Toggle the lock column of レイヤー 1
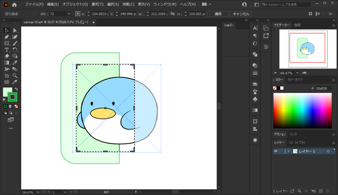Viewport: 338px width, 195px height. 281,151
